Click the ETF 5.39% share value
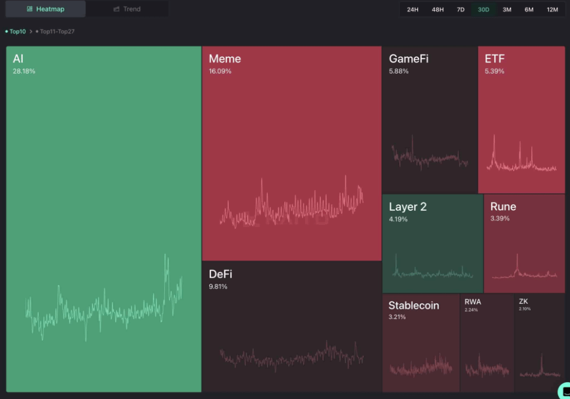Screen dimensions: 570x399 (x=494, y=71)
